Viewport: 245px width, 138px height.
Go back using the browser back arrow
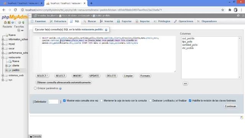(x=4, y=10)
